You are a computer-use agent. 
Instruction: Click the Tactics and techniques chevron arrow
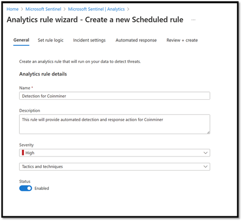tap(205, 166)
